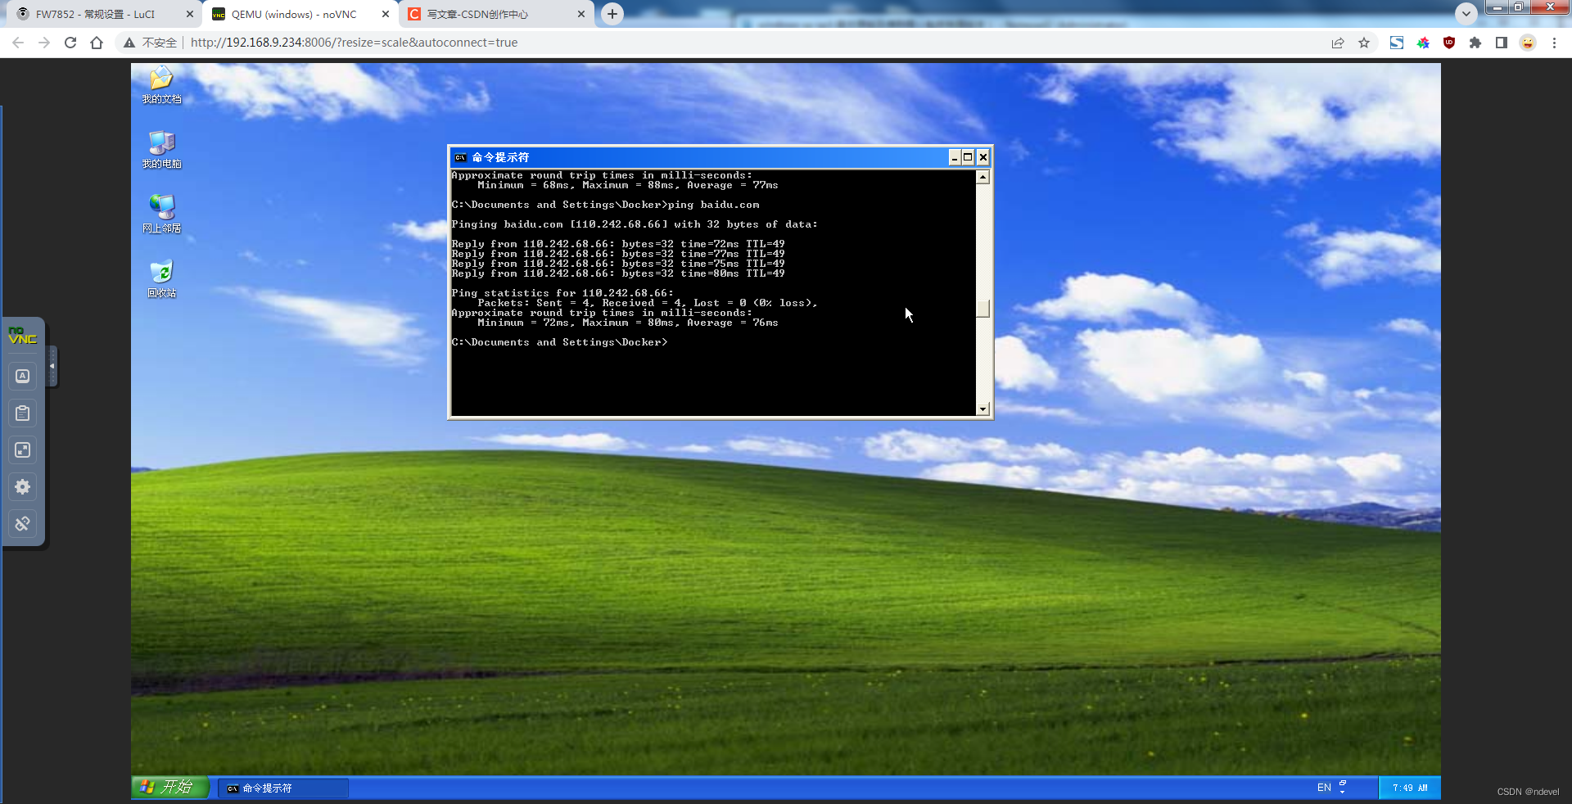Open the tab search dropdown
This screenshot has width=1572, height=804.
coord(1466,13)
